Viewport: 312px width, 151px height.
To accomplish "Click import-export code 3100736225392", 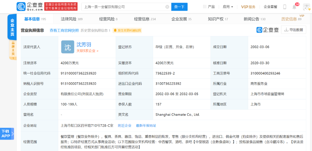I will [x=168, y=83].
